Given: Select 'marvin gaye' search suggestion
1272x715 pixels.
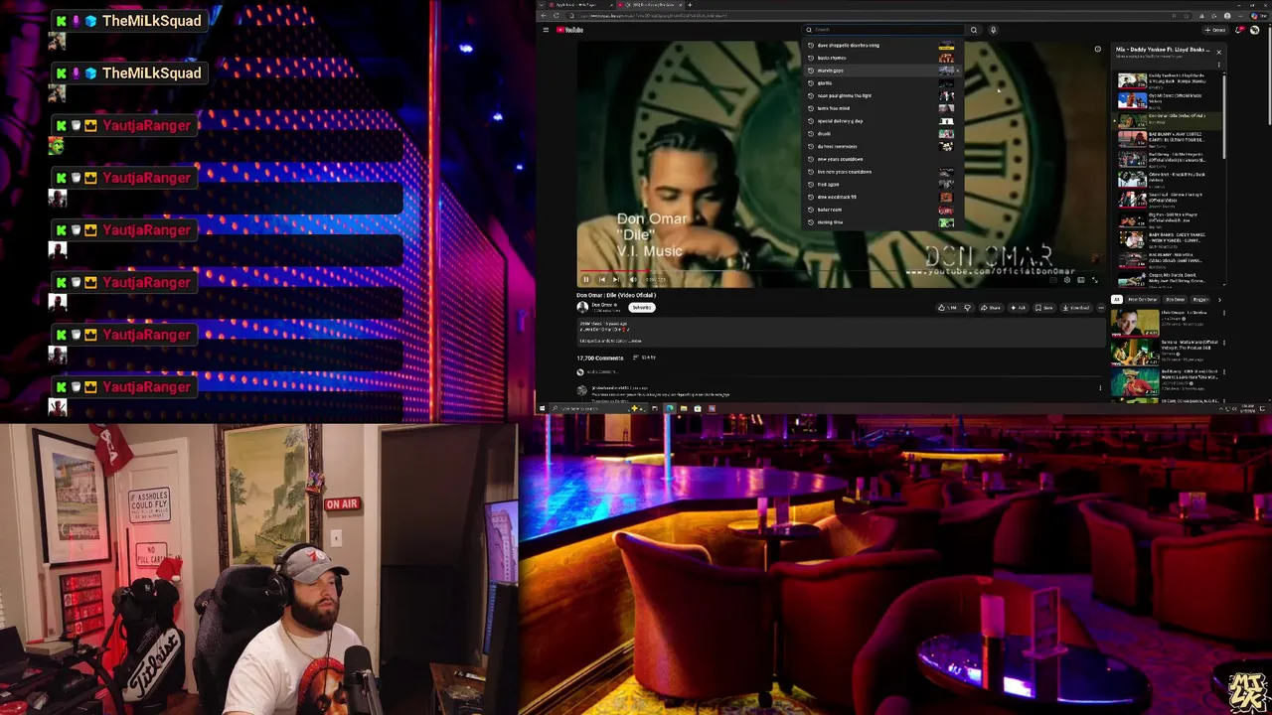Looking at the screenshot, I should click(x=880, y=71).
